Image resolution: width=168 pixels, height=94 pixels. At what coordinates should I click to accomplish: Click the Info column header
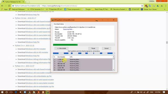pyautogui.click(x=71, y=57)
